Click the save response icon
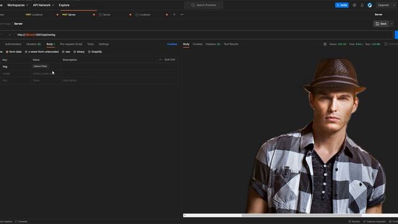The width and height of the screenshot is (398, 224). pyautogui.click(x=386, y=44)
